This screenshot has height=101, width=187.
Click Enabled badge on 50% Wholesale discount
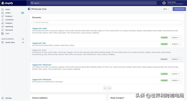click(164, 80)
